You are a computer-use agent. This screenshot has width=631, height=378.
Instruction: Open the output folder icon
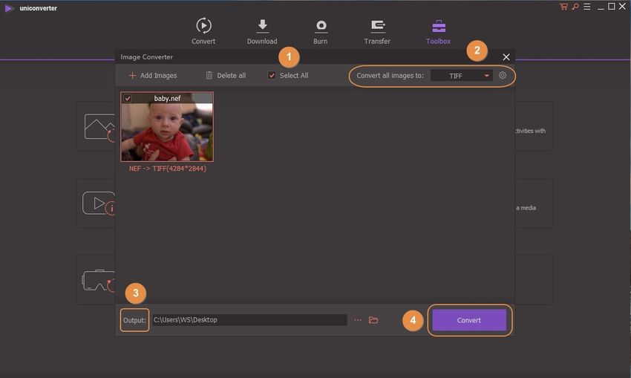pos(373,320)
